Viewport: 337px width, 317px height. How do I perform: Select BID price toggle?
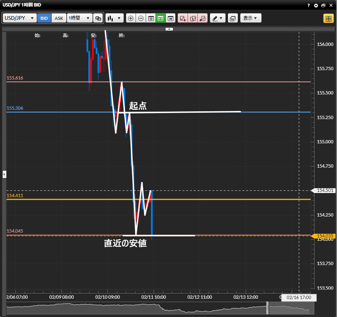click(44, 18)
